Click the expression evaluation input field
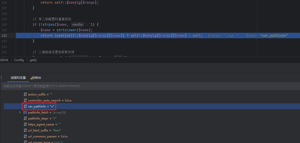The width and height of the screenshot is (300, 143). click(150, 86)
